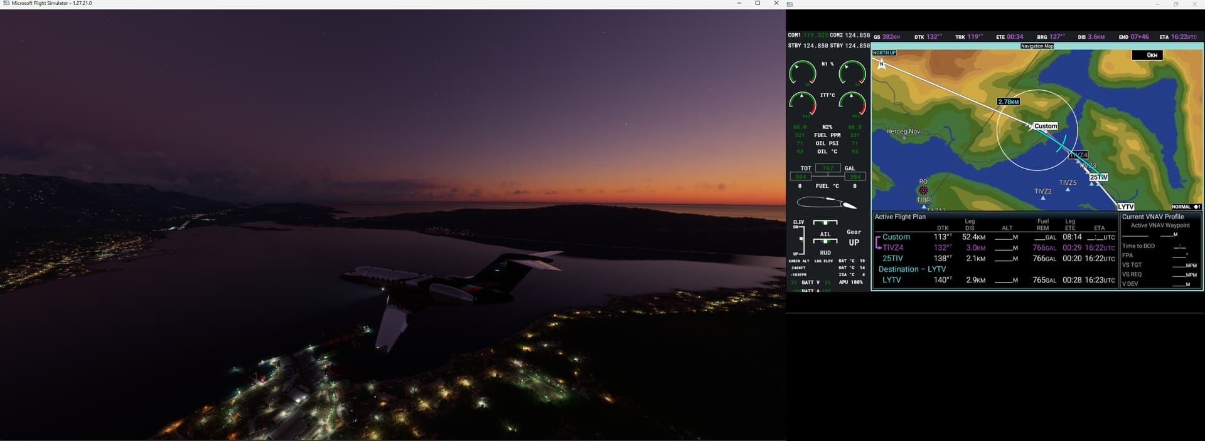Viewport: 1205px width, 441px height.
Task: Click the elevator trim position indicator
Action: 801,238
